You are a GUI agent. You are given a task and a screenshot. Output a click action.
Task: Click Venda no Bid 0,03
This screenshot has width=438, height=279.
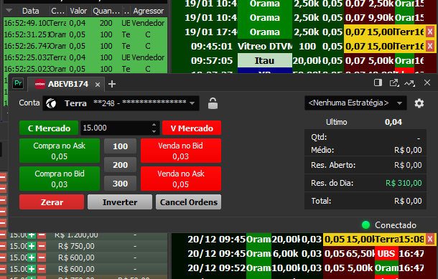181,151
